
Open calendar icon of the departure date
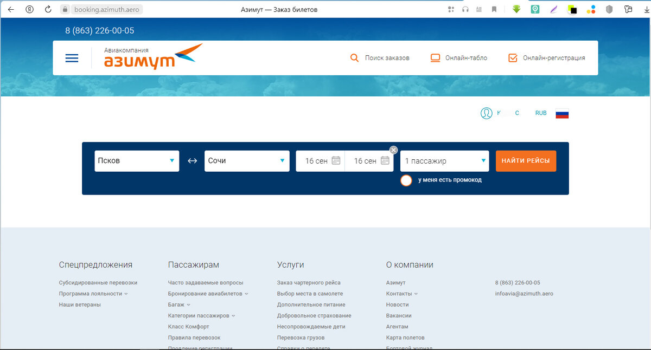pos(336,160)
